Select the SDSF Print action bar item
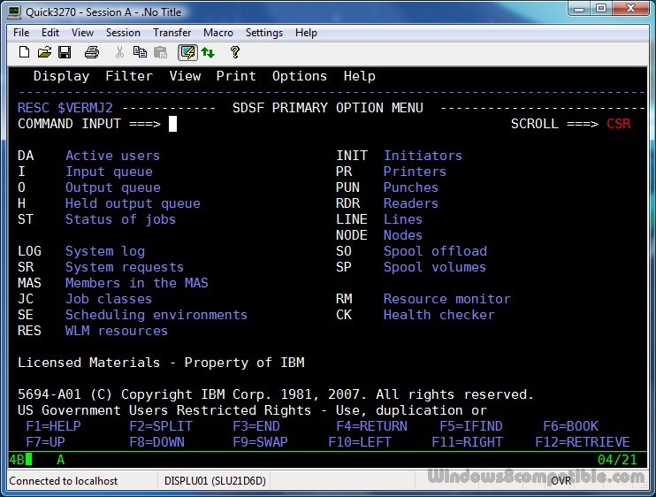 (x=236, y=76)
